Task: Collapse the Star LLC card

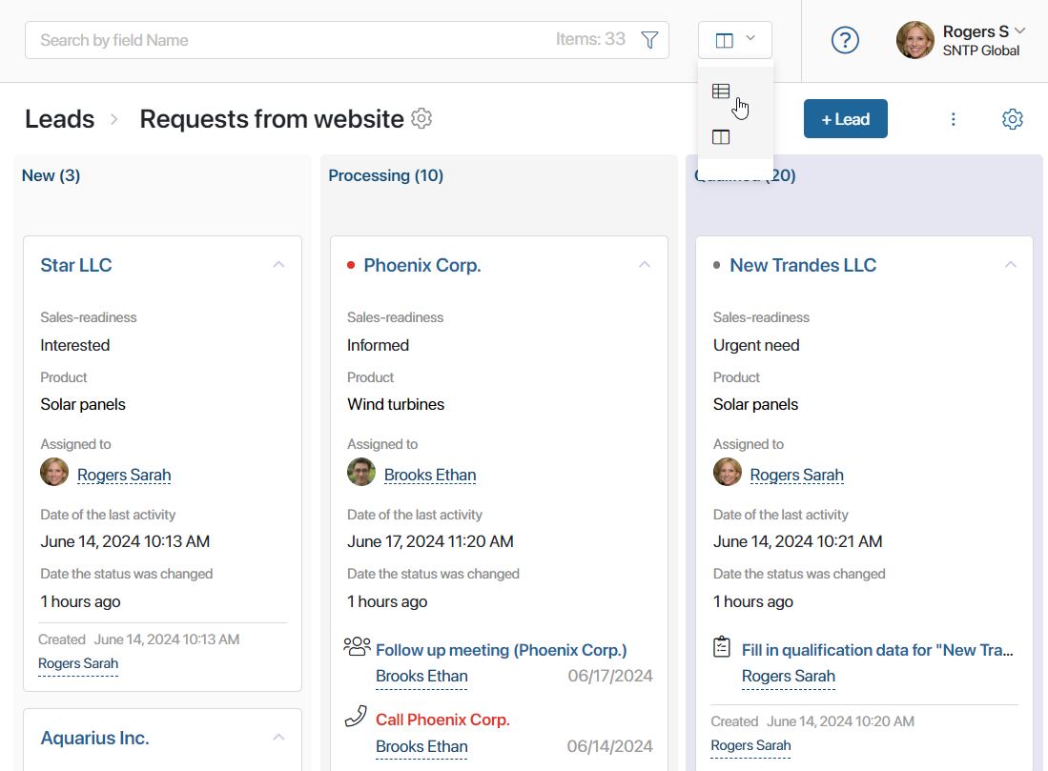Action: coord(278,265)
